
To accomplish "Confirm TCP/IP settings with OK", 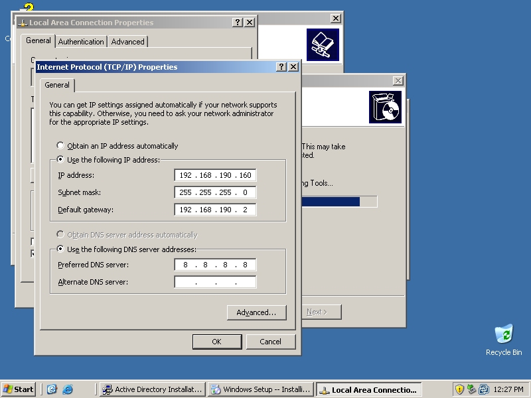I will point(217,342).
